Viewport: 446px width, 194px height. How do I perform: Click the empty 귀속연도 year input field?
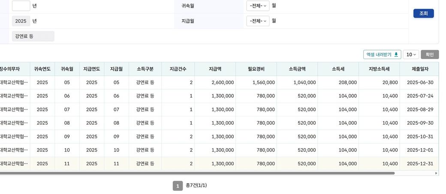(x=21, y=6)
